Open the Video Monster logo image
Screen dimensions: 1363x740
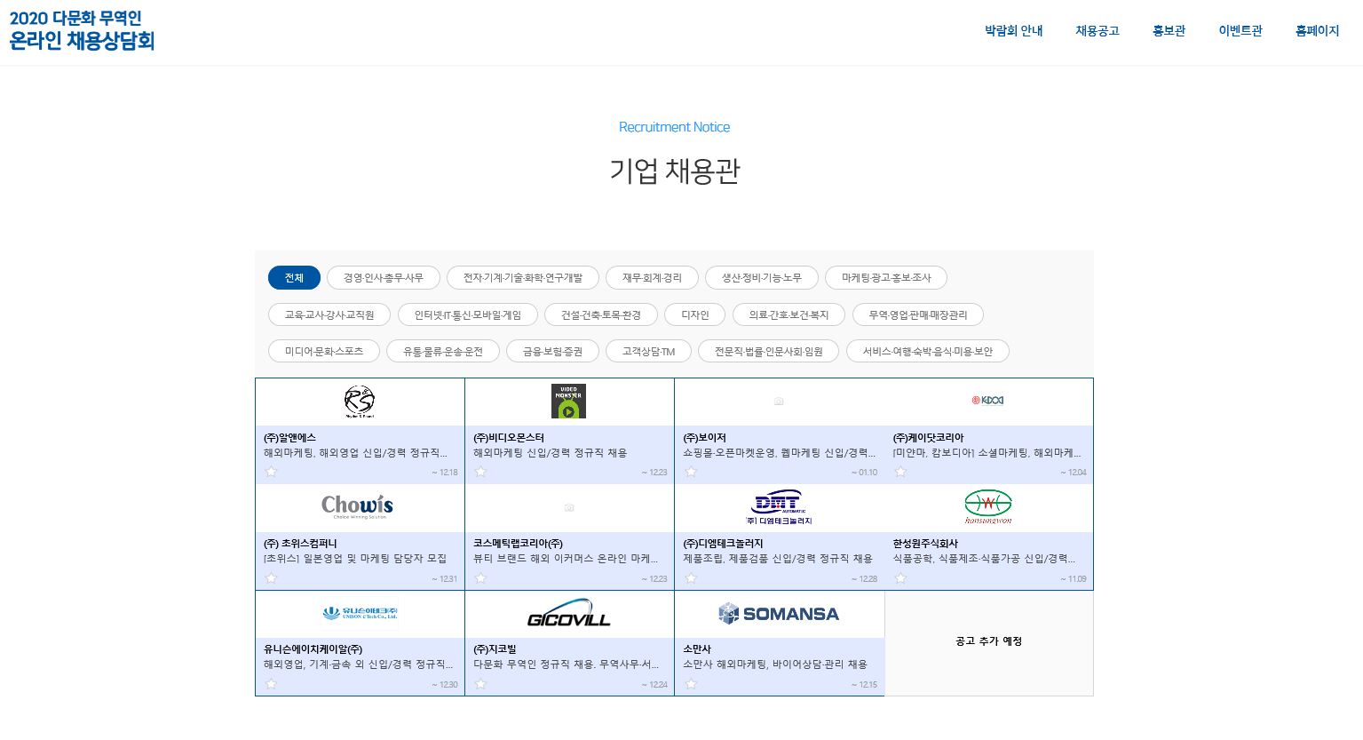(568, 402)
